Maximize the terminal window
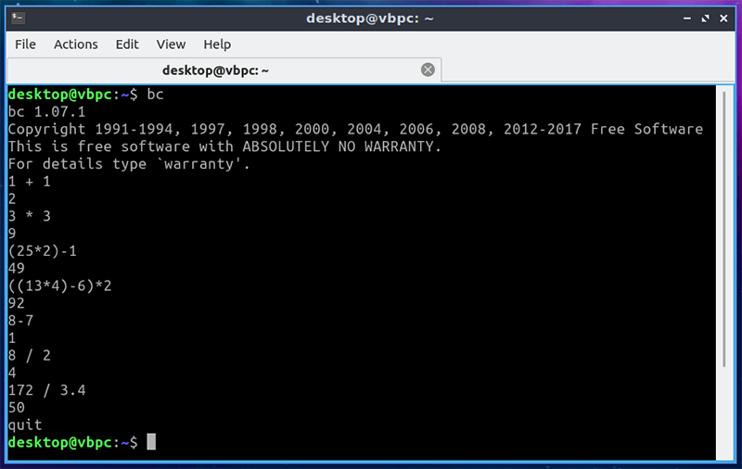Viewport: 742px width, 469px height. (x=705, y=19)
